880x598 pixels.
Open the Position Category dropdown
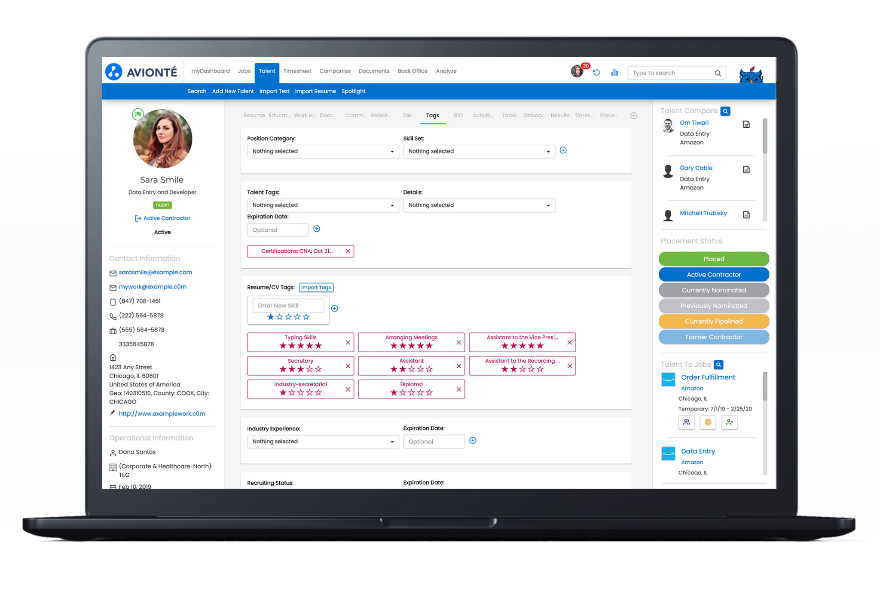323,151
